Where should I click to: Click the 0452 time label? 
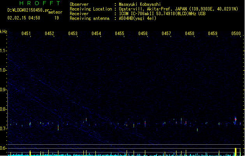[x=49, y=34]
